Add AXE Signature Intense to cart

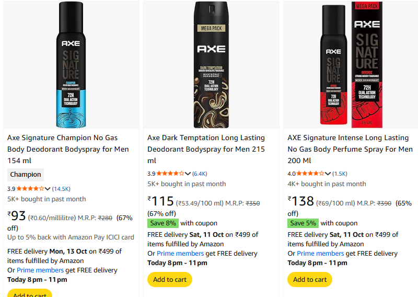(x=310, y=280)
